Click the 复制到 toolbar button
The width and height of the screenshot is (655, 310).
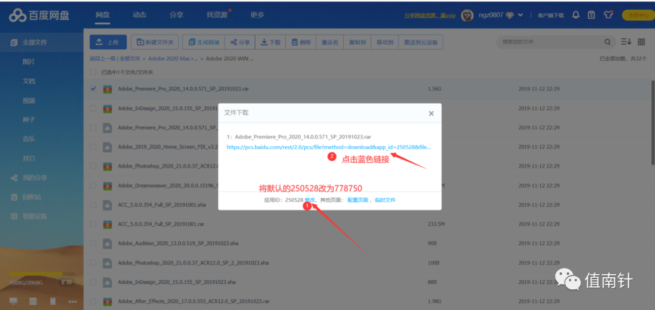tap(358, 42)
